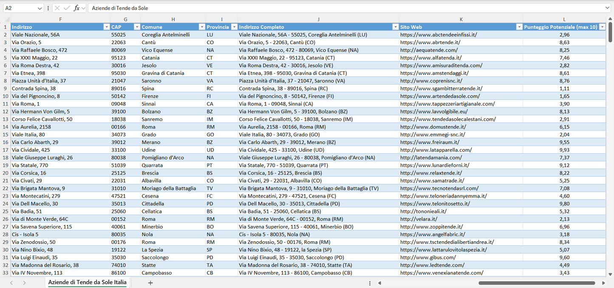Click the previous sheet navigation arrow
The height and width of the screenshot is (288, 614).
coord(11,282)
